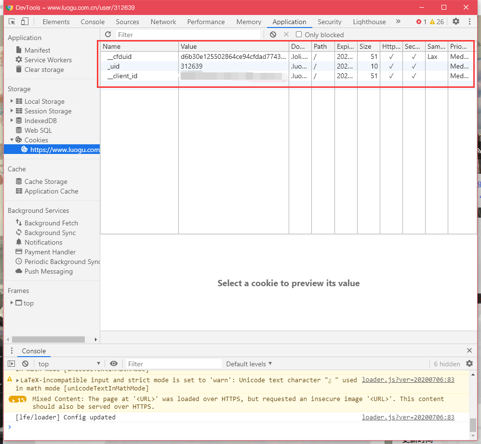Open the Default levels dropdown
The image size is (481, 444).
pos(249,364)
